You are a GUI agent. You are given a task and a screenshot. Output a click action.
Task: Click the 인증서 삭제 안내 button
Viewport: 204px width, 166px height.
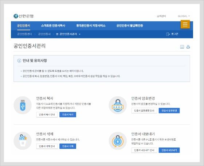coord(47,146)
